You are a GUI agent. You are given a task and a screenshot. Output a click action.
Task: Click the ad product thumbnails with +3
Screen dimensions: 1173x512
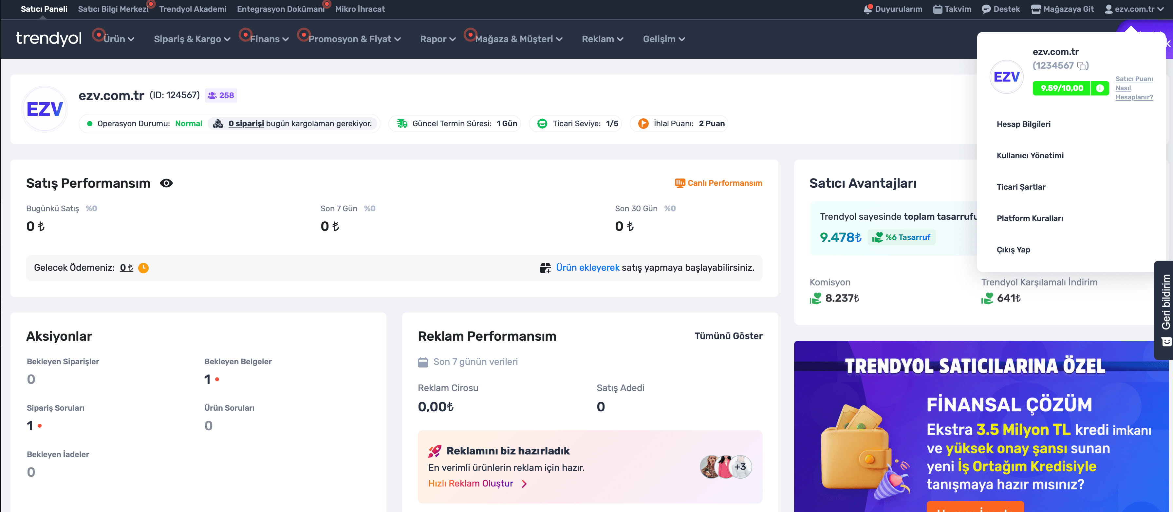tap(725, 467)
